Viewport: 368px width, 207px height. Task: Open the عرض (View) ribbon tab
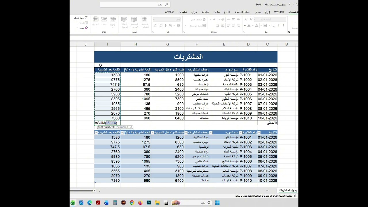click(194, 12)
